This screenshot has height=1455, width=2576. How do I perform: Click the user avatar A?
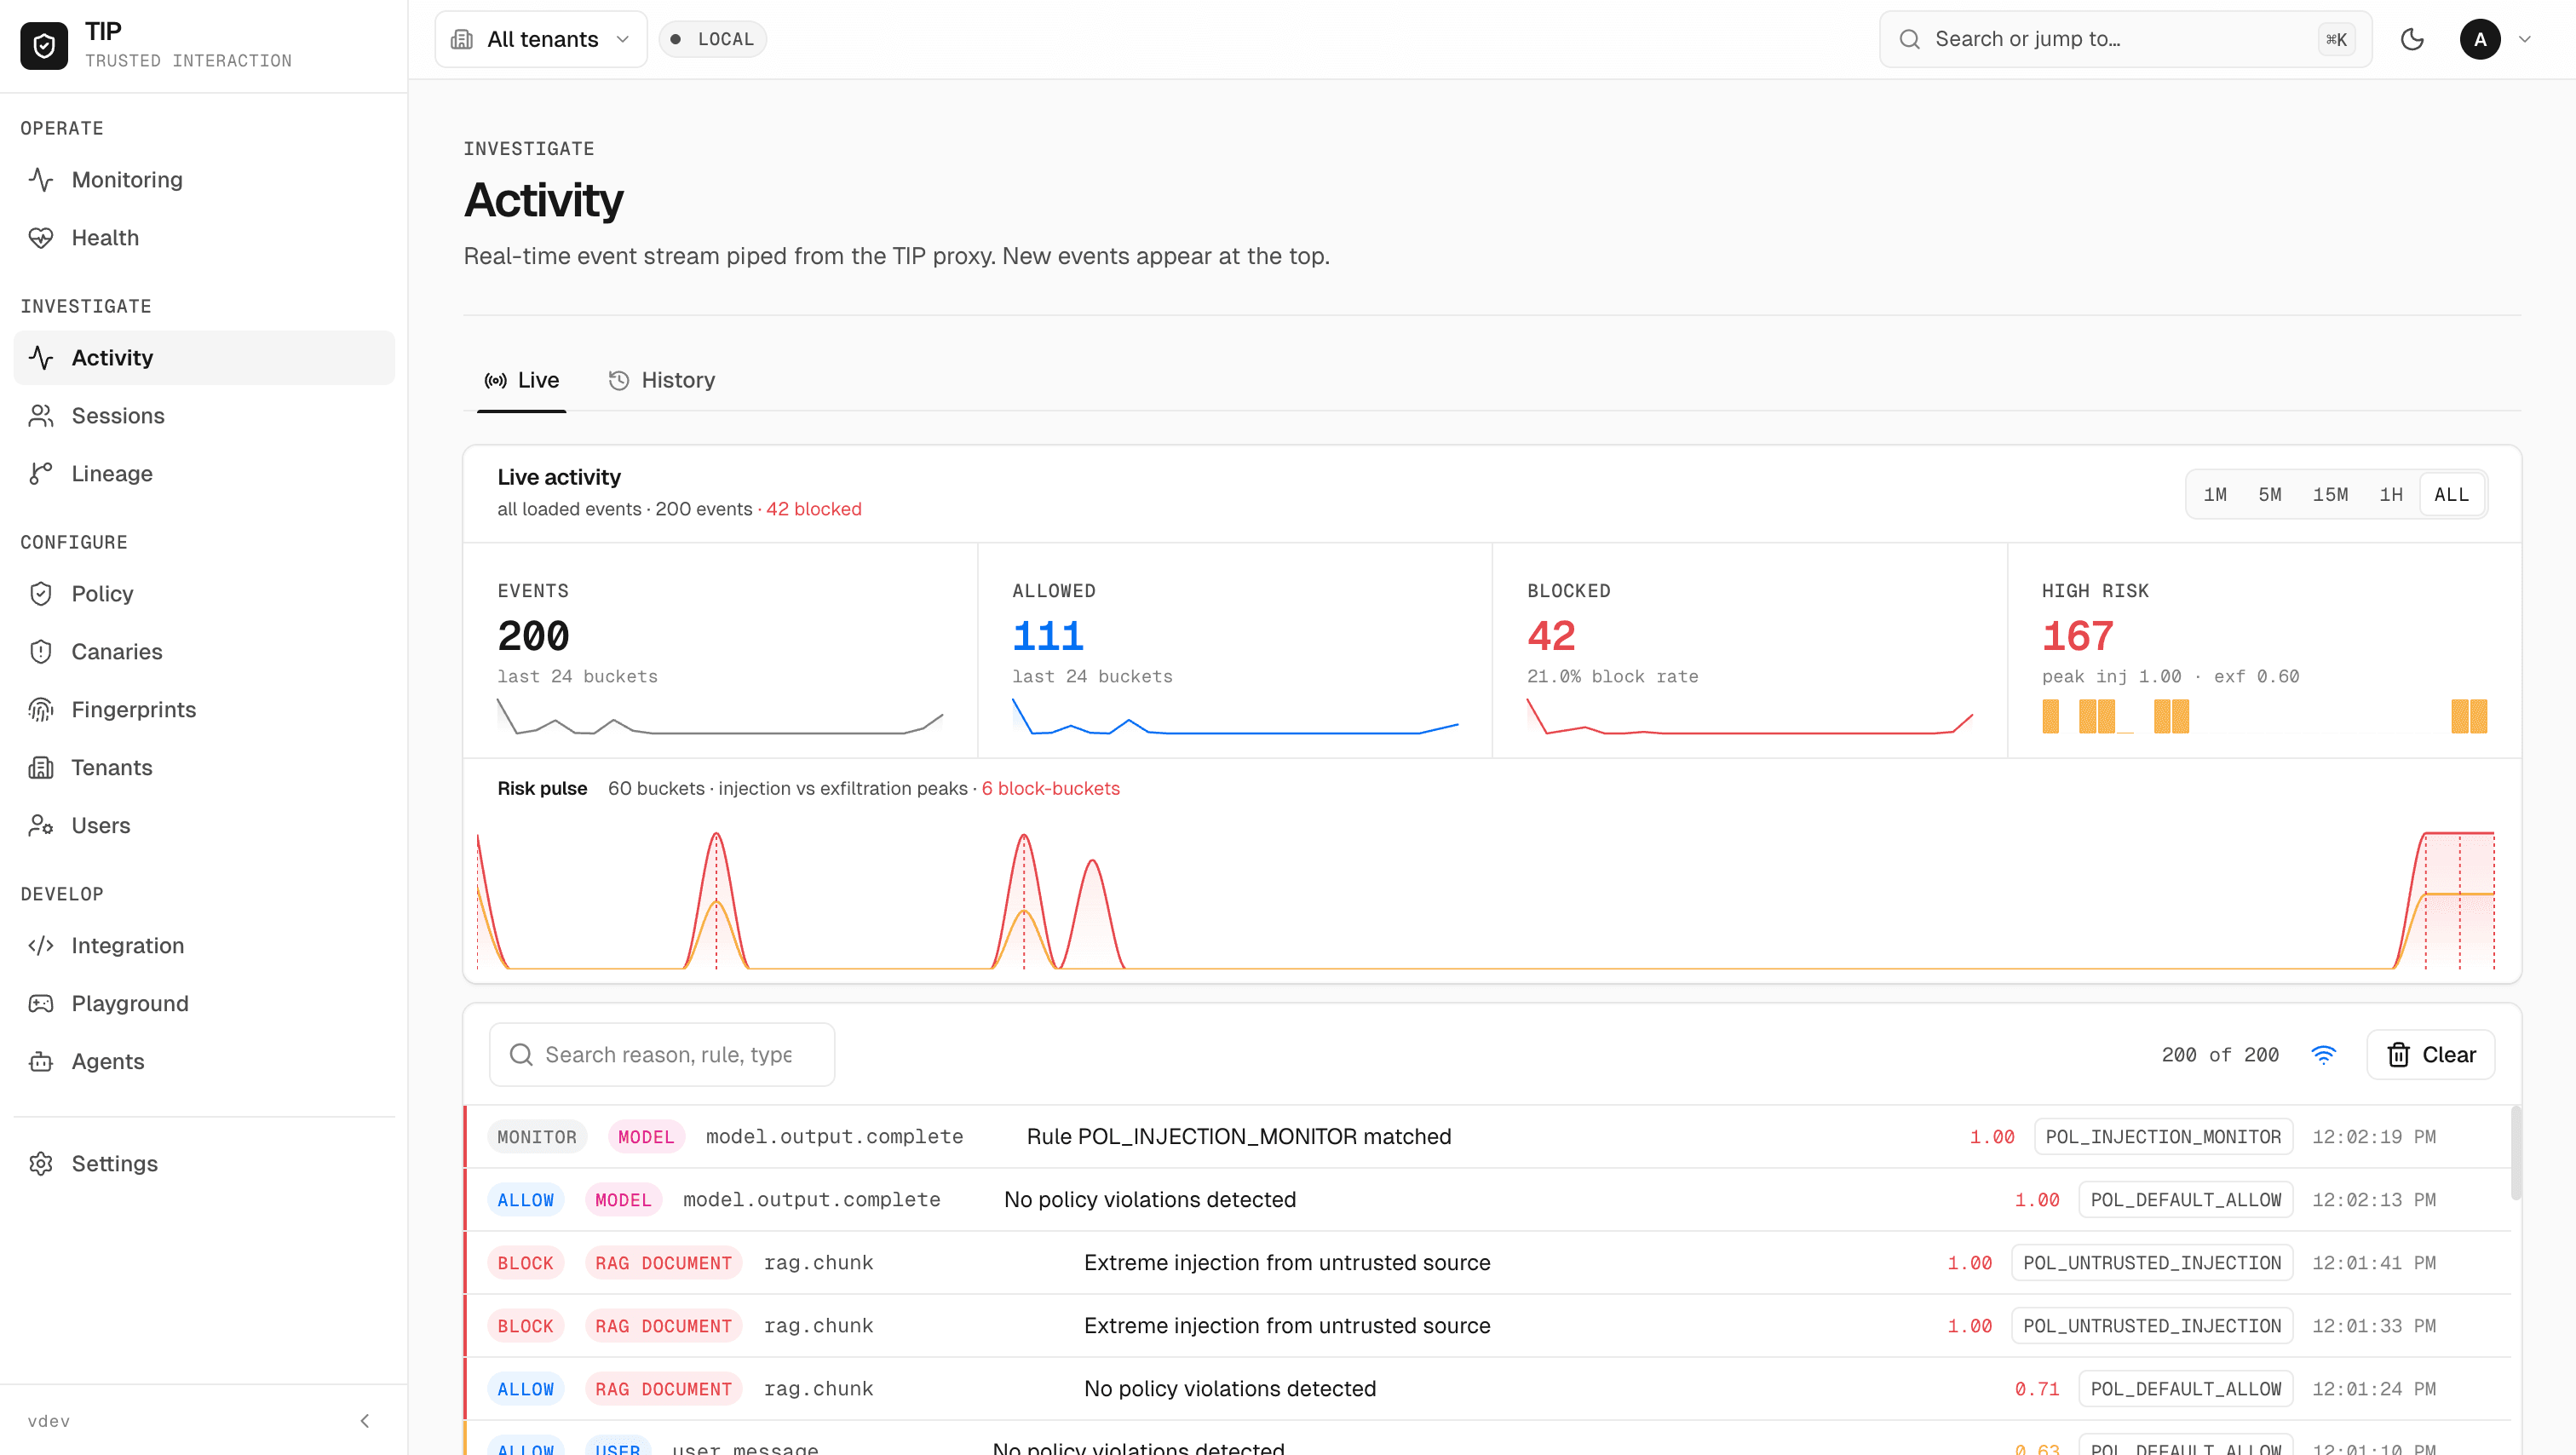tap(2480, 39)
